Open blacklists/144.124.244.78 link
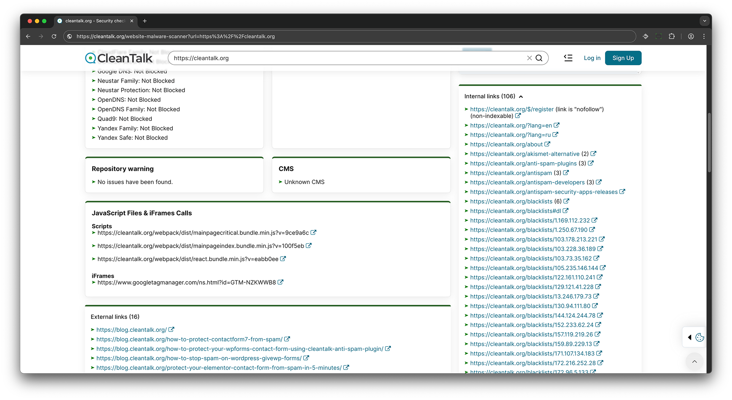 coord(533,315)
